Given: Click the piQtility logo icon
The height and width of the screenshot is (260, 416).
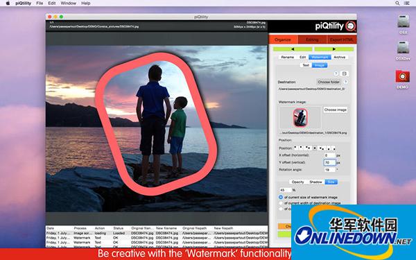Looking at the screenshot, I should click(351, 26).
